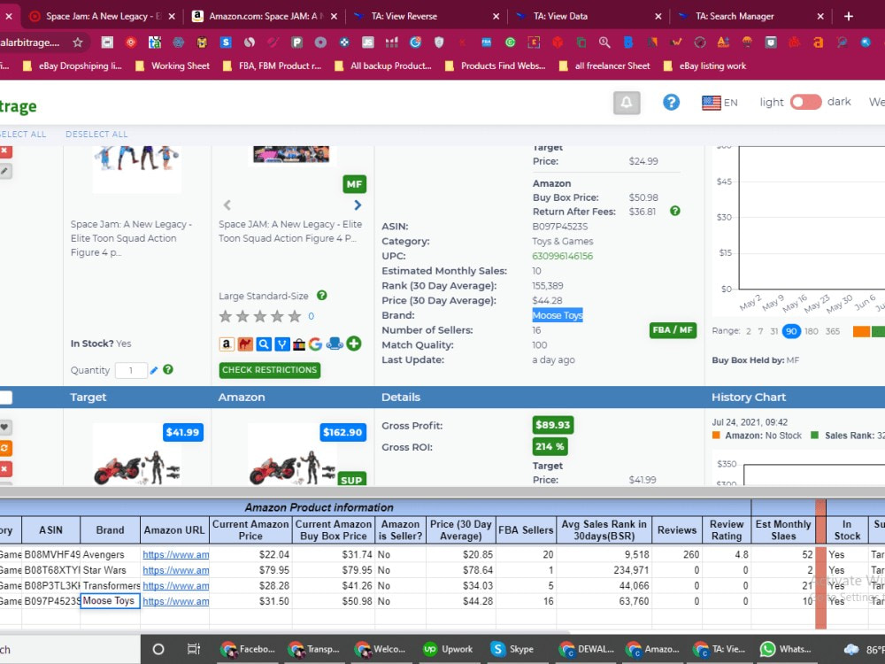The height and width of the screenshot is (664, 885).
Task: Click the blue robot icon
Action: tap(335, 344)
